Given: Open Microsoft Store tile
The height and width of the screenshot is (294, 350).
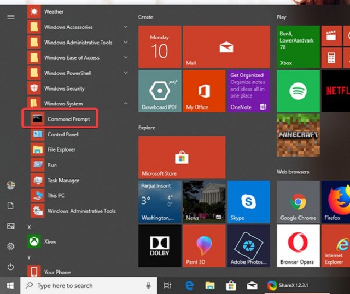Looking at the screenshot, I should (182, 157).
